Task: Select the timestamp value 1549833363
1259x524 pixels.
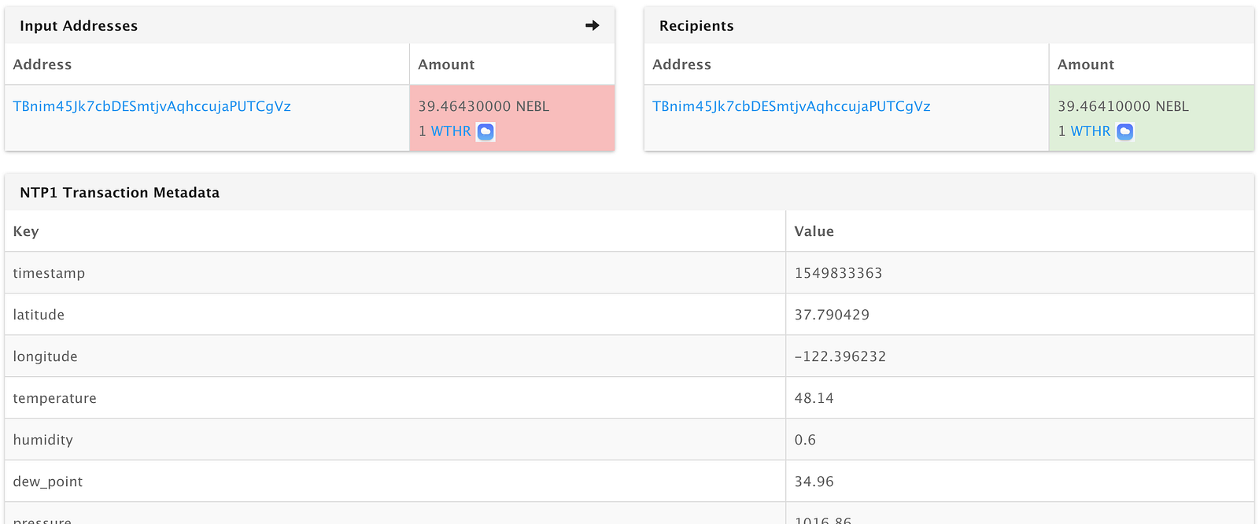Action: tap(838, 273)
